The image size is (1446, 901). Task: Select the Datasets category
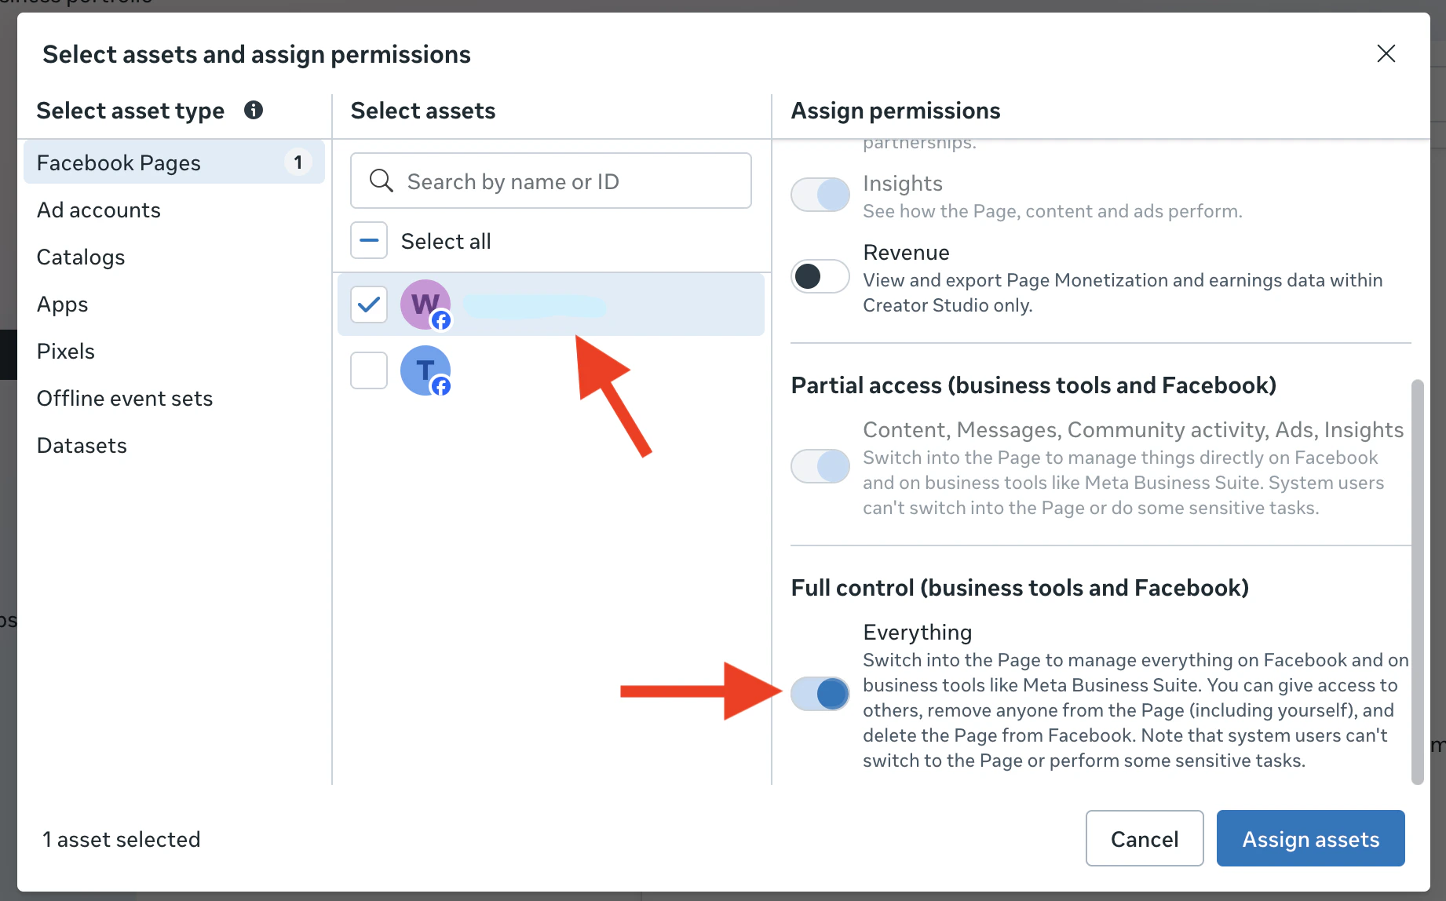click(x=81, y=445)
